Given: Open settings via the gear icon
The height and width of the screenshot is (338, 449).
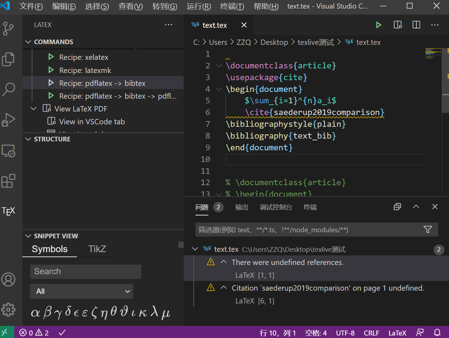Looking at the screenshot, I should click(x=9, y=310).
